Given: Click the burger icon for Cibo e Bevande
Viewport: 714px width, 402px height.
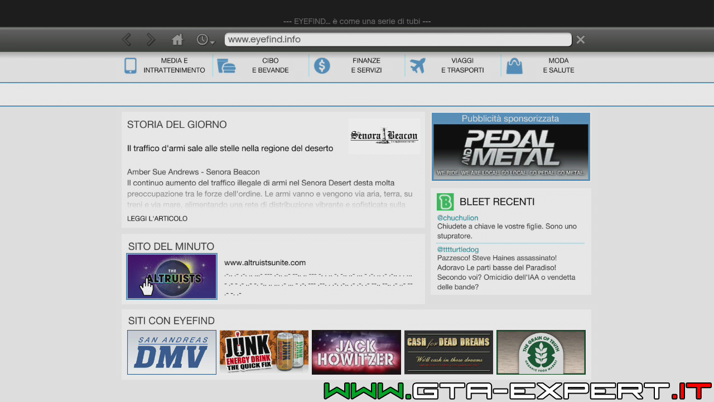Looking at the screenshot, I should click(x=226, y=66).
